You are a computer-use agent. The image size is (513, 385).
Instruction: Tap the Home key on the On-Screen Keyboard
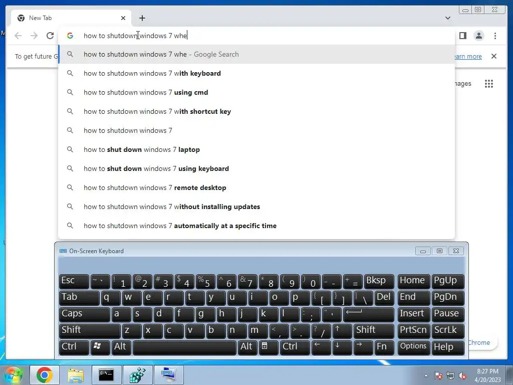[x=413, y=281]
